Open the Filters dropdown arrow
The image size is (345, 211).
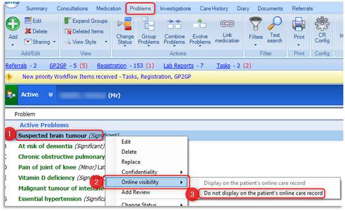256,45
